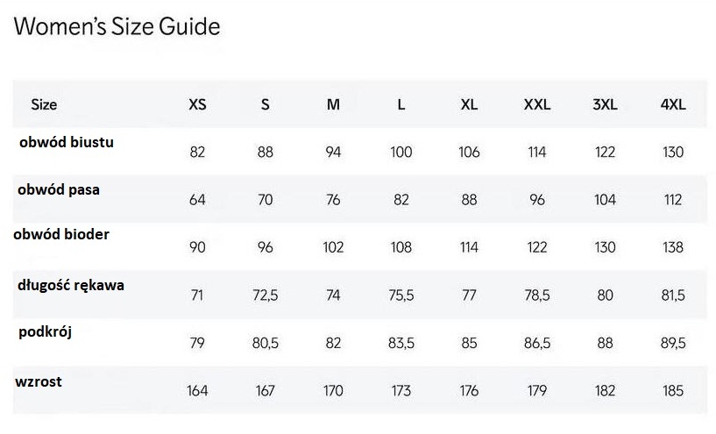Click the hip value 108 for L
The image size is (716, 434).
click(401, 247)
